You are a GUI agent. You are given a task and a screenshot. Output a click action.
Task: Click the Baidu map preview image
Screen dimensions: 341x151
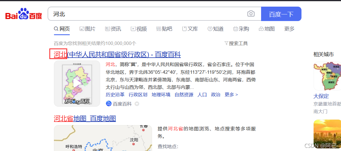click(x=103, y=138)
